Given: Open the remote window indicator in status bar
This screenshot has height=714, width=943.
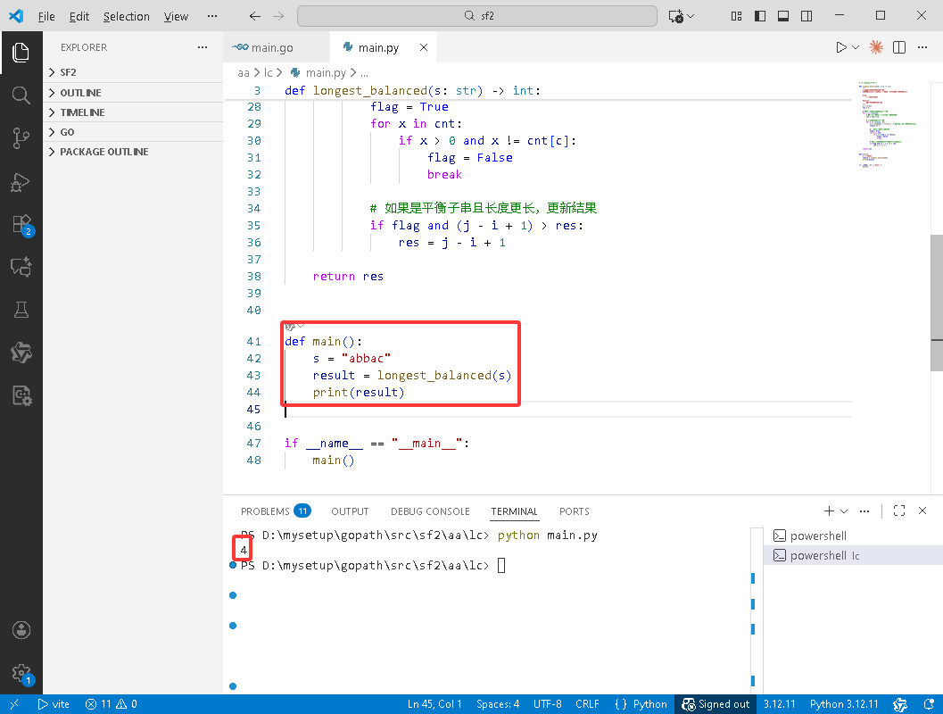Looking at the screenshot, I should pos(14,704).
